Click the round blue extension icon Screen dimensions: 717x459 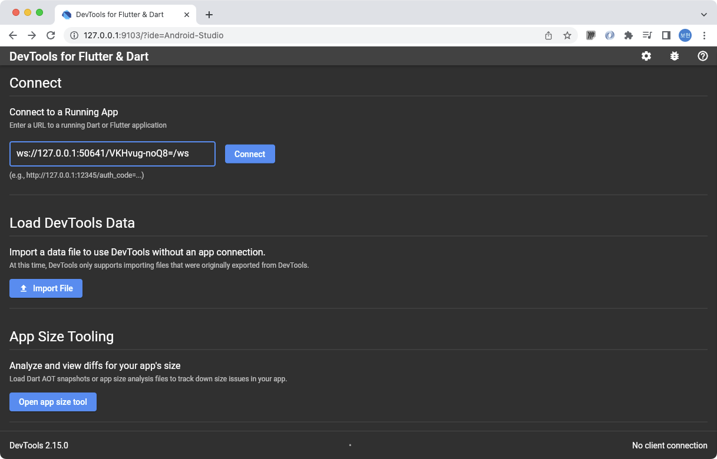610,35
